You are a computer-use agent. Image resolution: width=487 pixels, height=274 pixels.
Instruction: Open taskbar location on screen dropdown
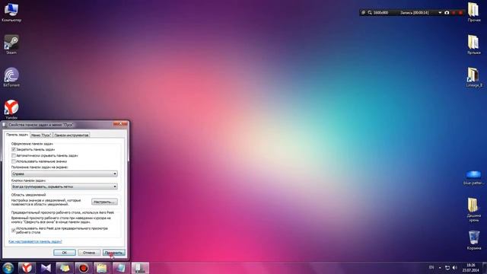coord(64,174)
